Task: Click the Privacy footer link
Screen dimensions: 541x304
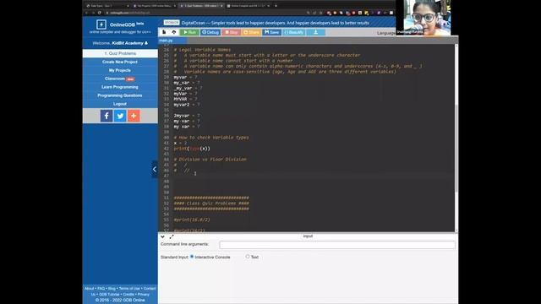Action: [x=144, y=295]
